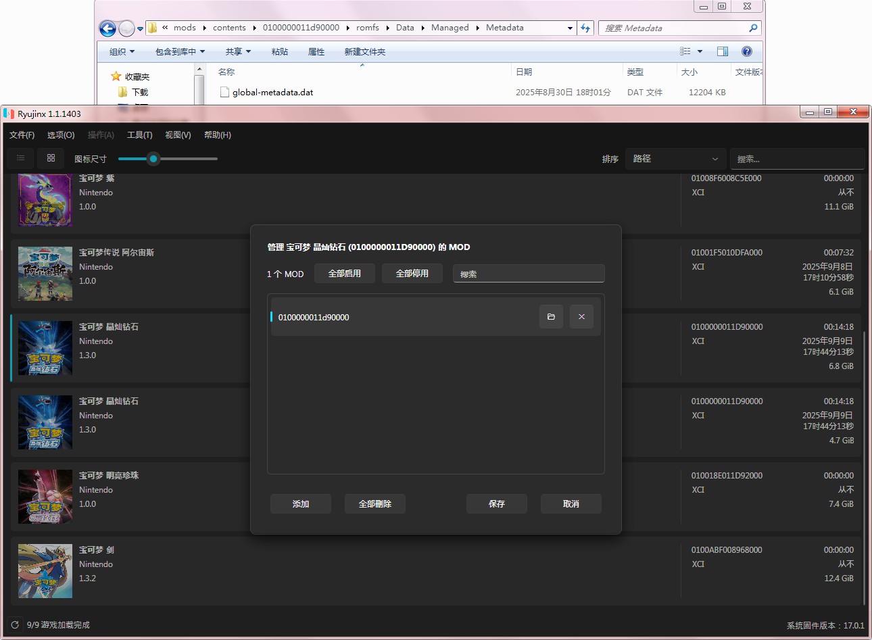
Task: Select the global-metadata.dat file in Explorer
Action: coord(272,93)
